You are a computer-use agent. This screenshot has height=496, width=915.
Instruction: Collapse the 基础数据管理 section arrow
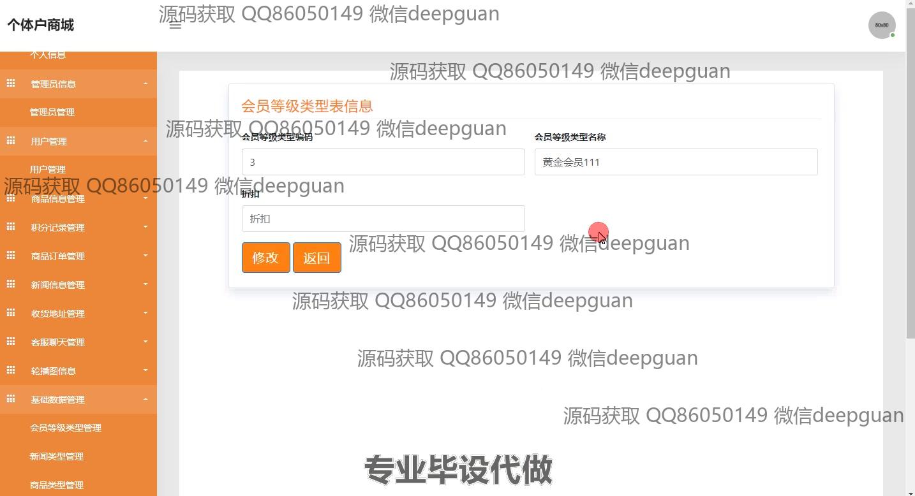(145, 399)
